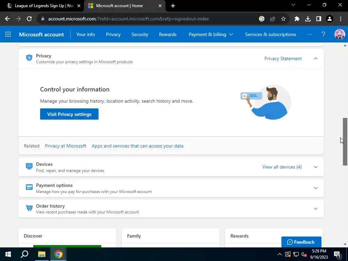Click the muted volume tray icon
Viewport: 348px width, 261px height.
(304, 254)
